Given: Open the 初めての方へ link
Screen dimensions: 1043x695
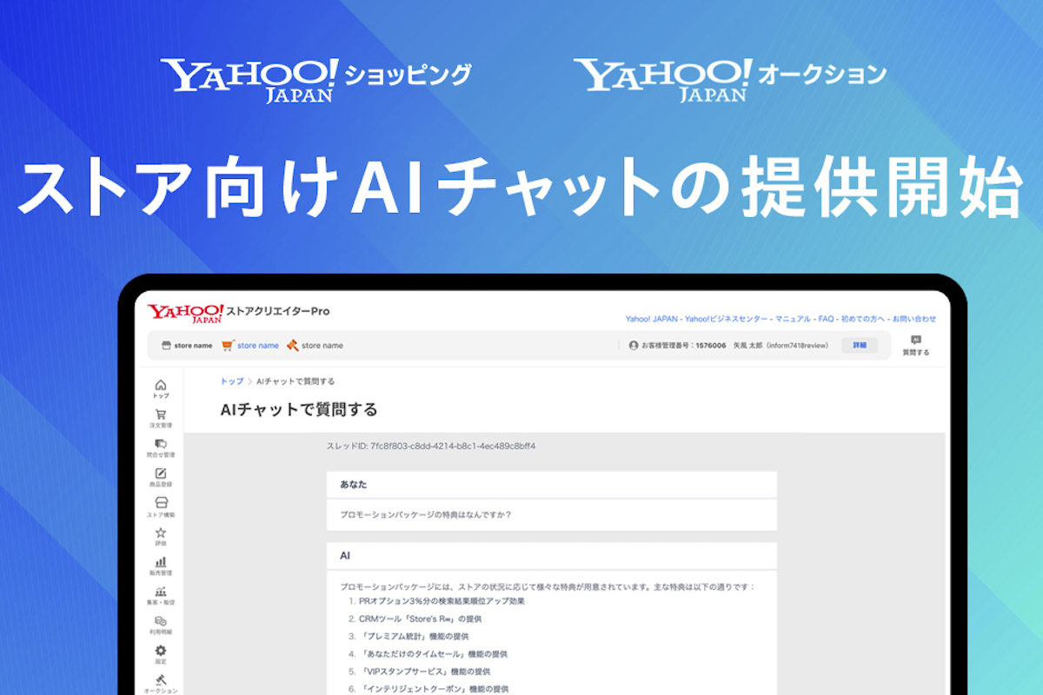Looking at the screenshot, I should pyautogui.click(x=862, y=319).
